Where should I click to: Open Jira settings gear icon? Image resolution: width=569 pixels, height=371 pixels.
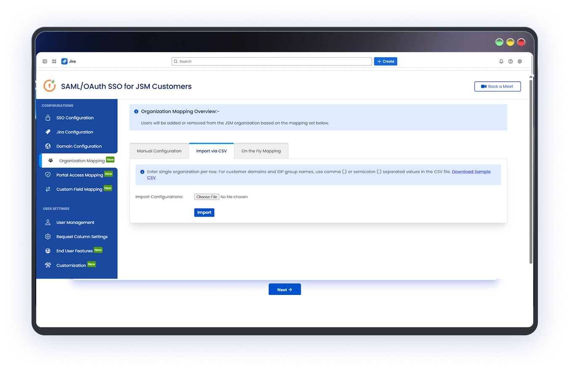coord(520,61)
